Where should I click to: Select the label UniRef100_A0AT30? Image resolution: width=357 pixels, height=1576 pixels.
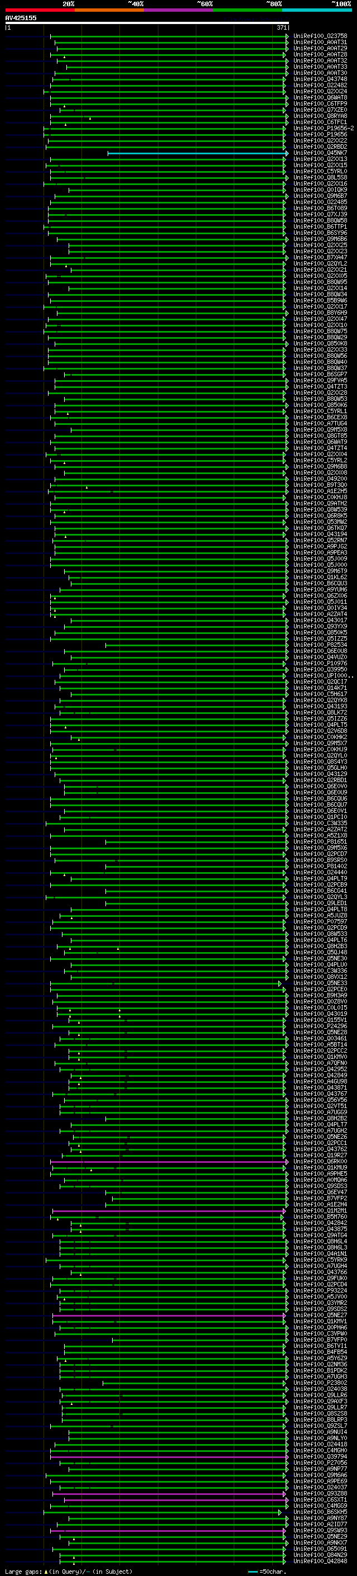[x=320, y=73]
